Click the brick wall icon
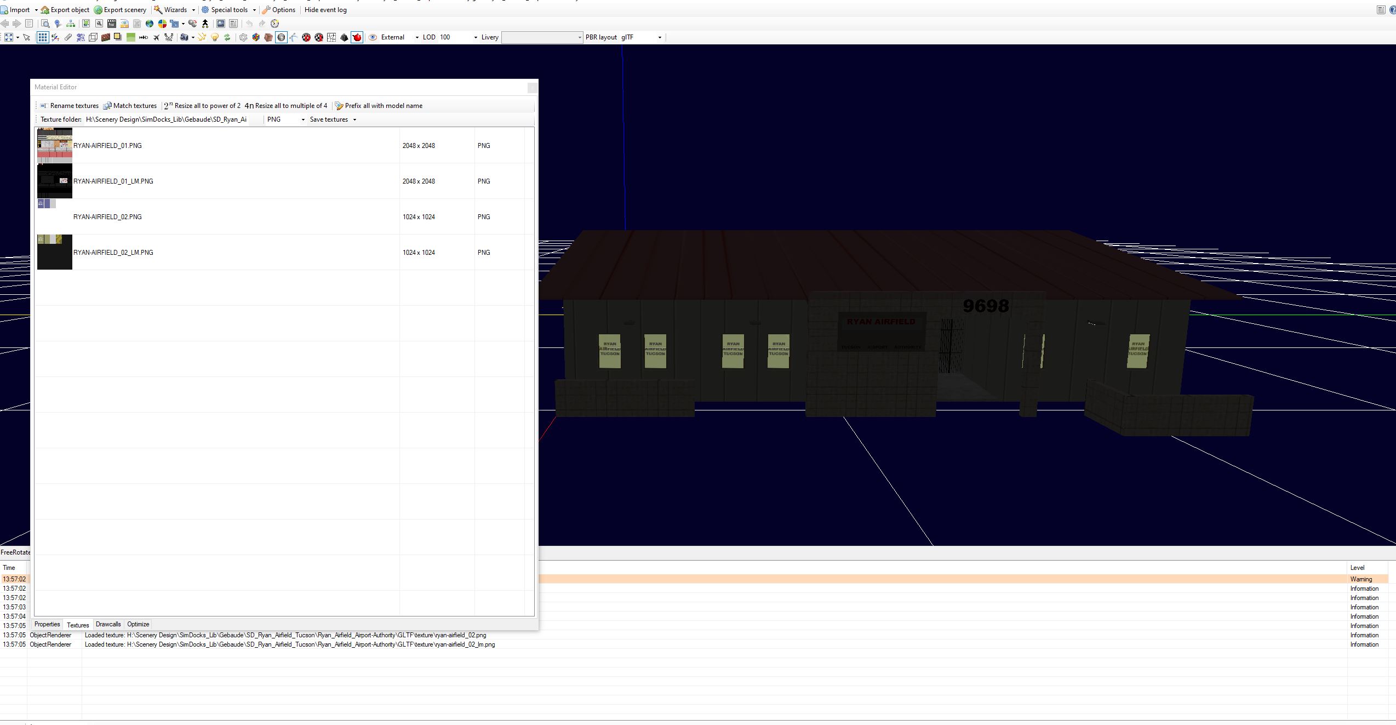 (105, 37)
